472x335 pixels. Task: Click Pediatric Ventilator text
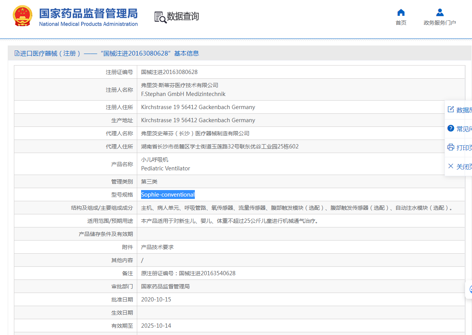[x=165, y=168]
